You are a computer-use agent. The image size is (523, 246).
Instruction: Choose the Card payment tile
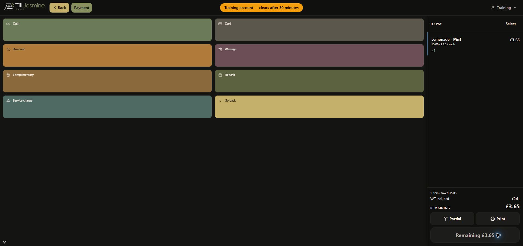tap(319, 30)
